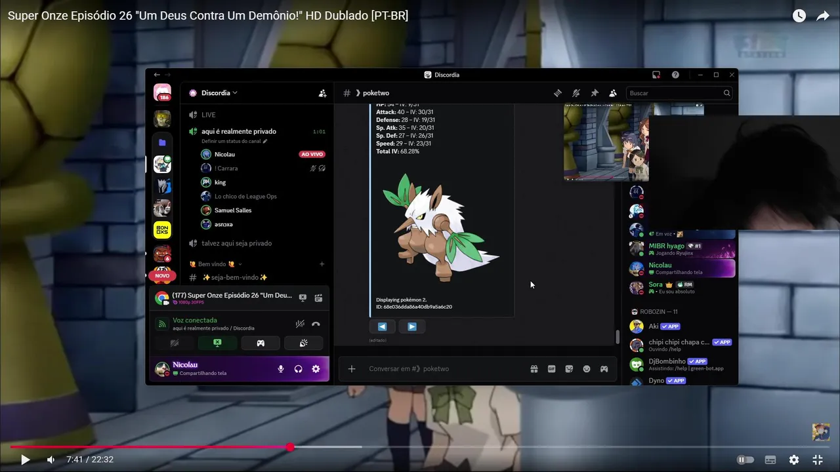Select Samuel Salles voice member
This screenshot has width=840, height=472.
[x=233, y=210]
